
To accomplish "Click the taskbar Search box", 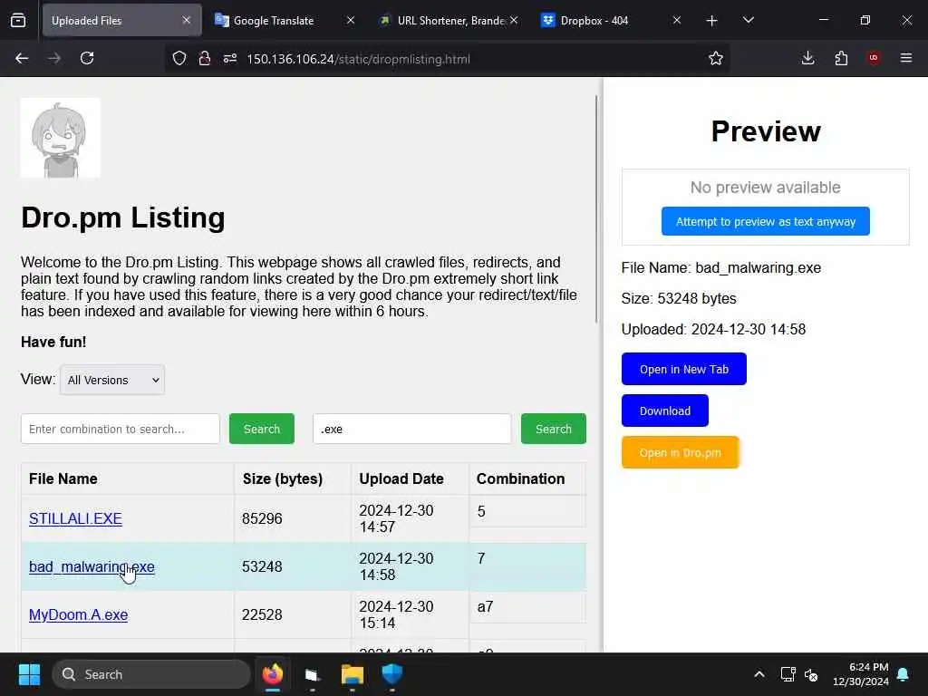I will [x=151, y=674].
